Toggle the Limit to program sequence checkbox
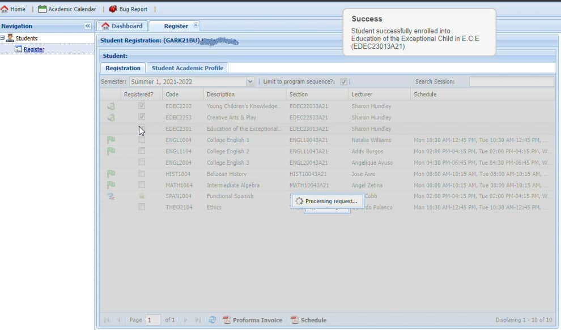The height and width of the screenshot is (330, 561). click(x=344, y=82)
